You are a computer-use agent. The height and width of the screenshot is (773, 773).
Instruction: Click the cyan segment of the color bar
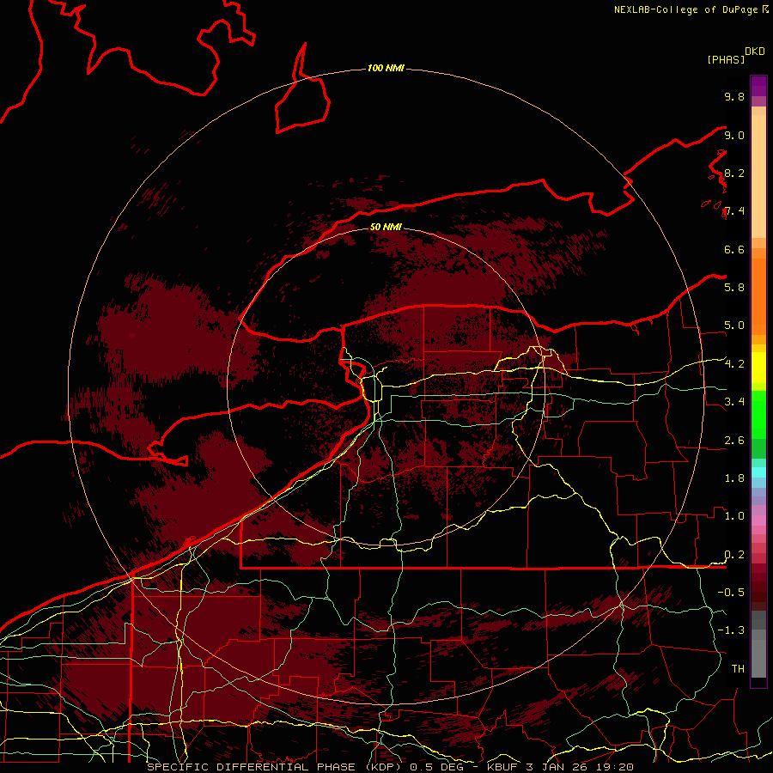pos(758,472)
